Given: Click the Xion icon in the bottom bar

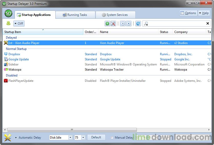Looking at the screenshot, I should tap(8, 137).
